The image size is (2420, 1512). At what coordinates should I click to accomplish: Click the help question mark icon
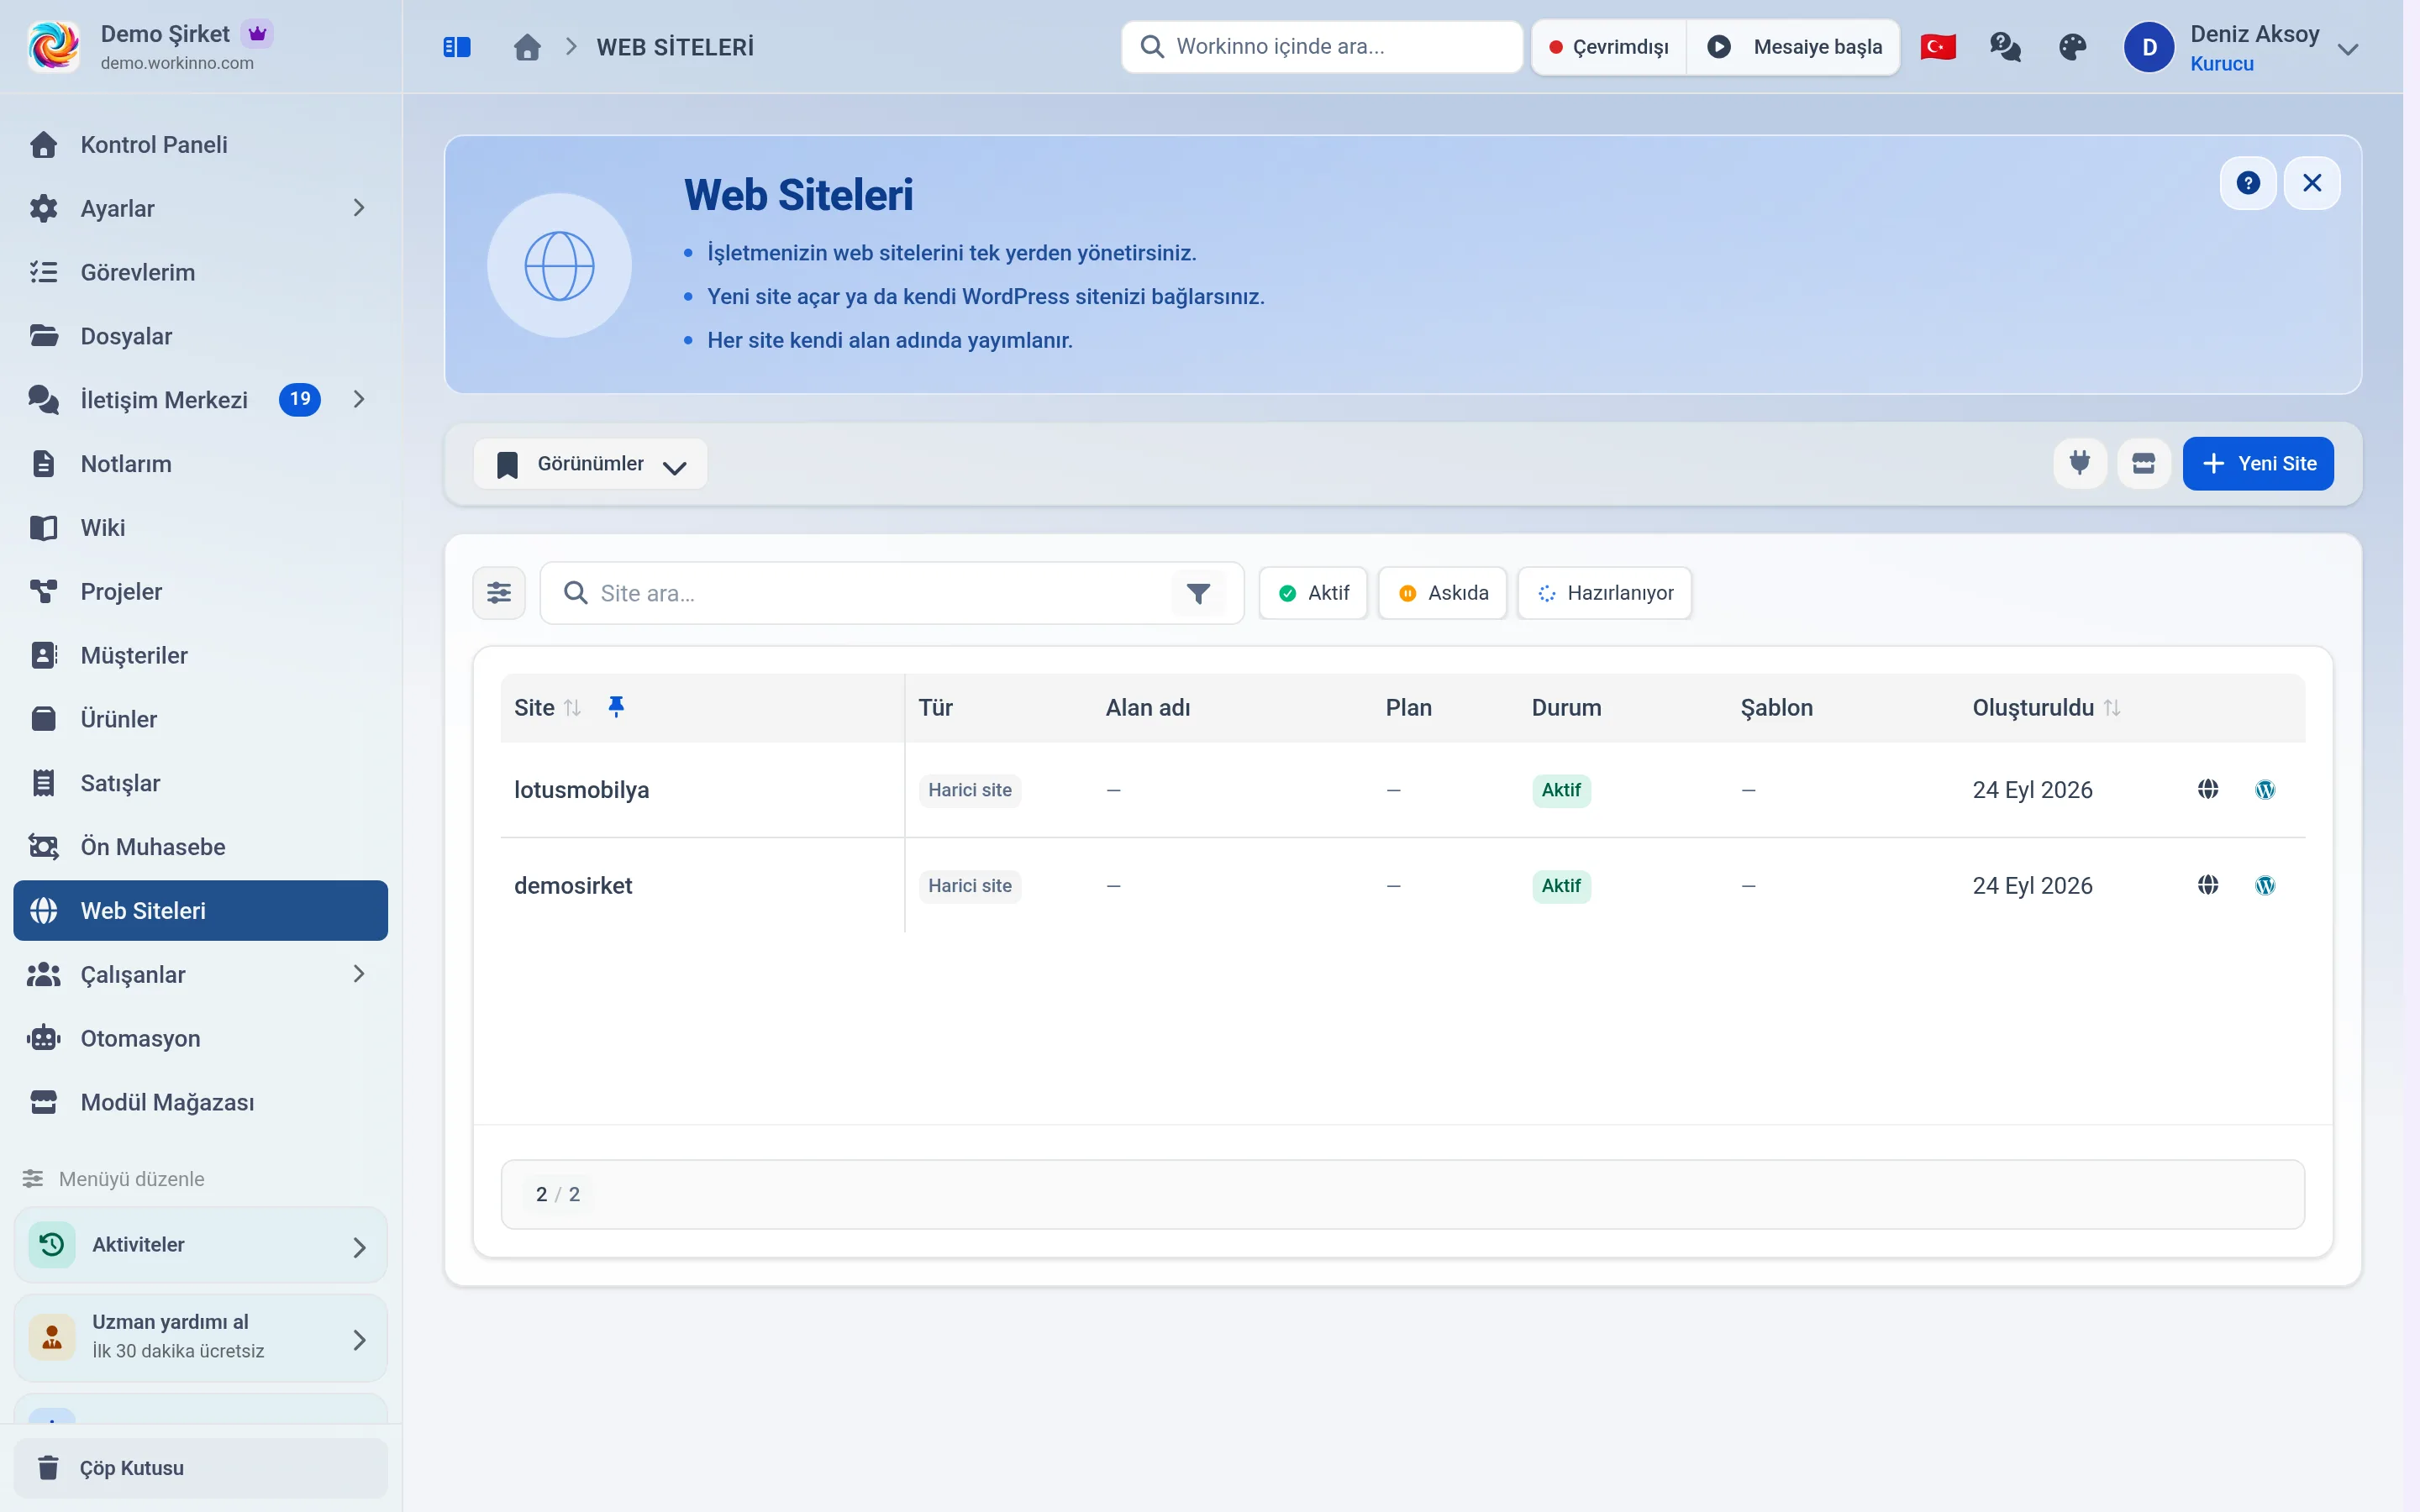click(2248, 183)
